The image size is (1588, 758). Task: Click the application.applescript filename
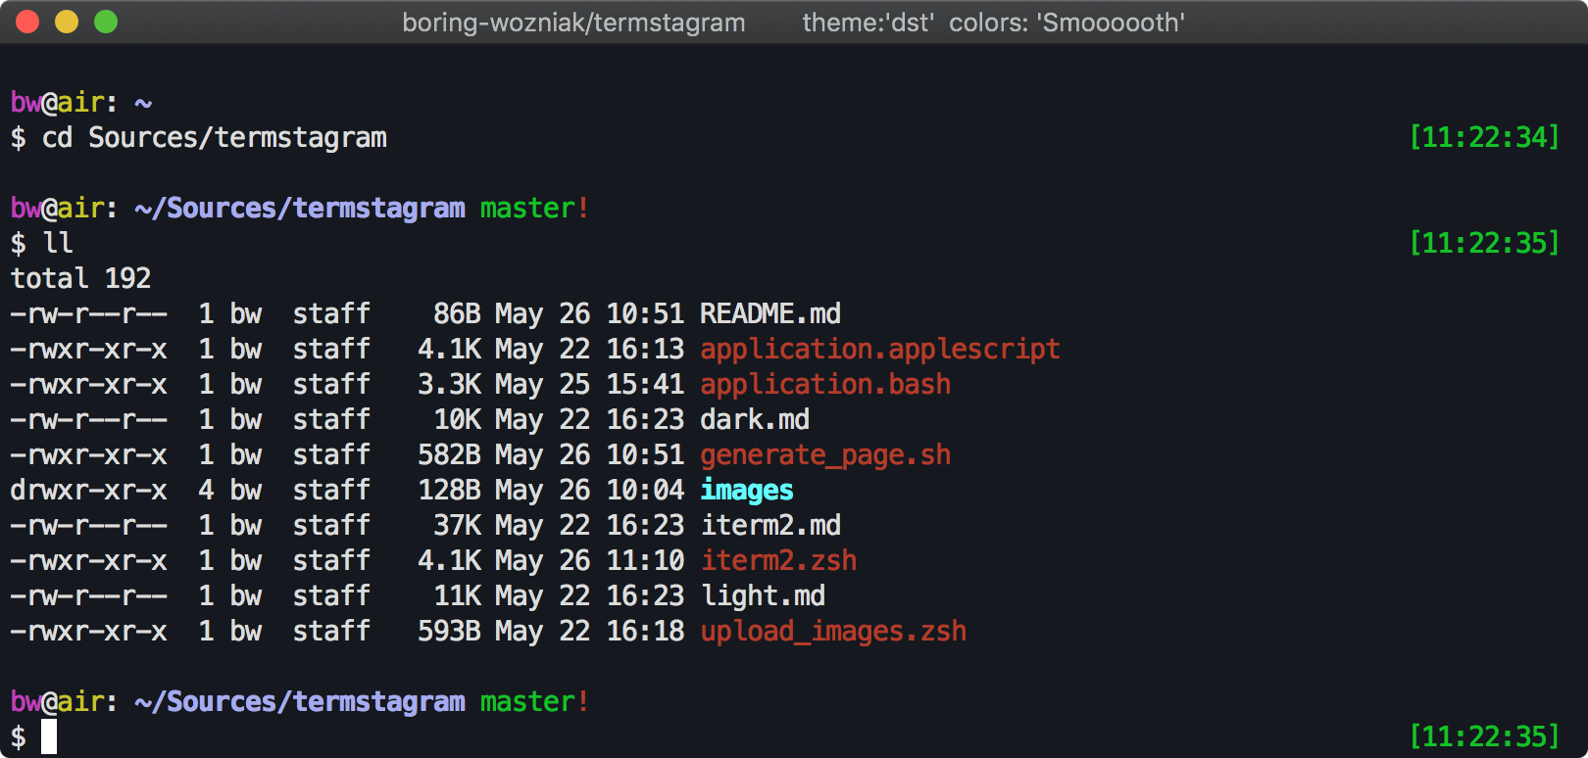tap(879, 349)
